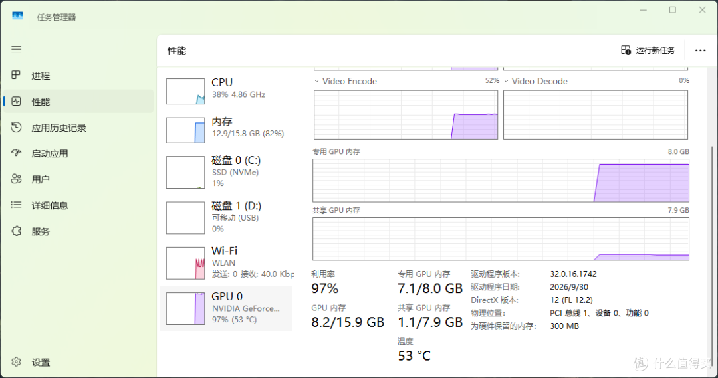Click the 启动应用 startup icon
718x378 pixels.
pyautogui.click(x=16, y=153)
